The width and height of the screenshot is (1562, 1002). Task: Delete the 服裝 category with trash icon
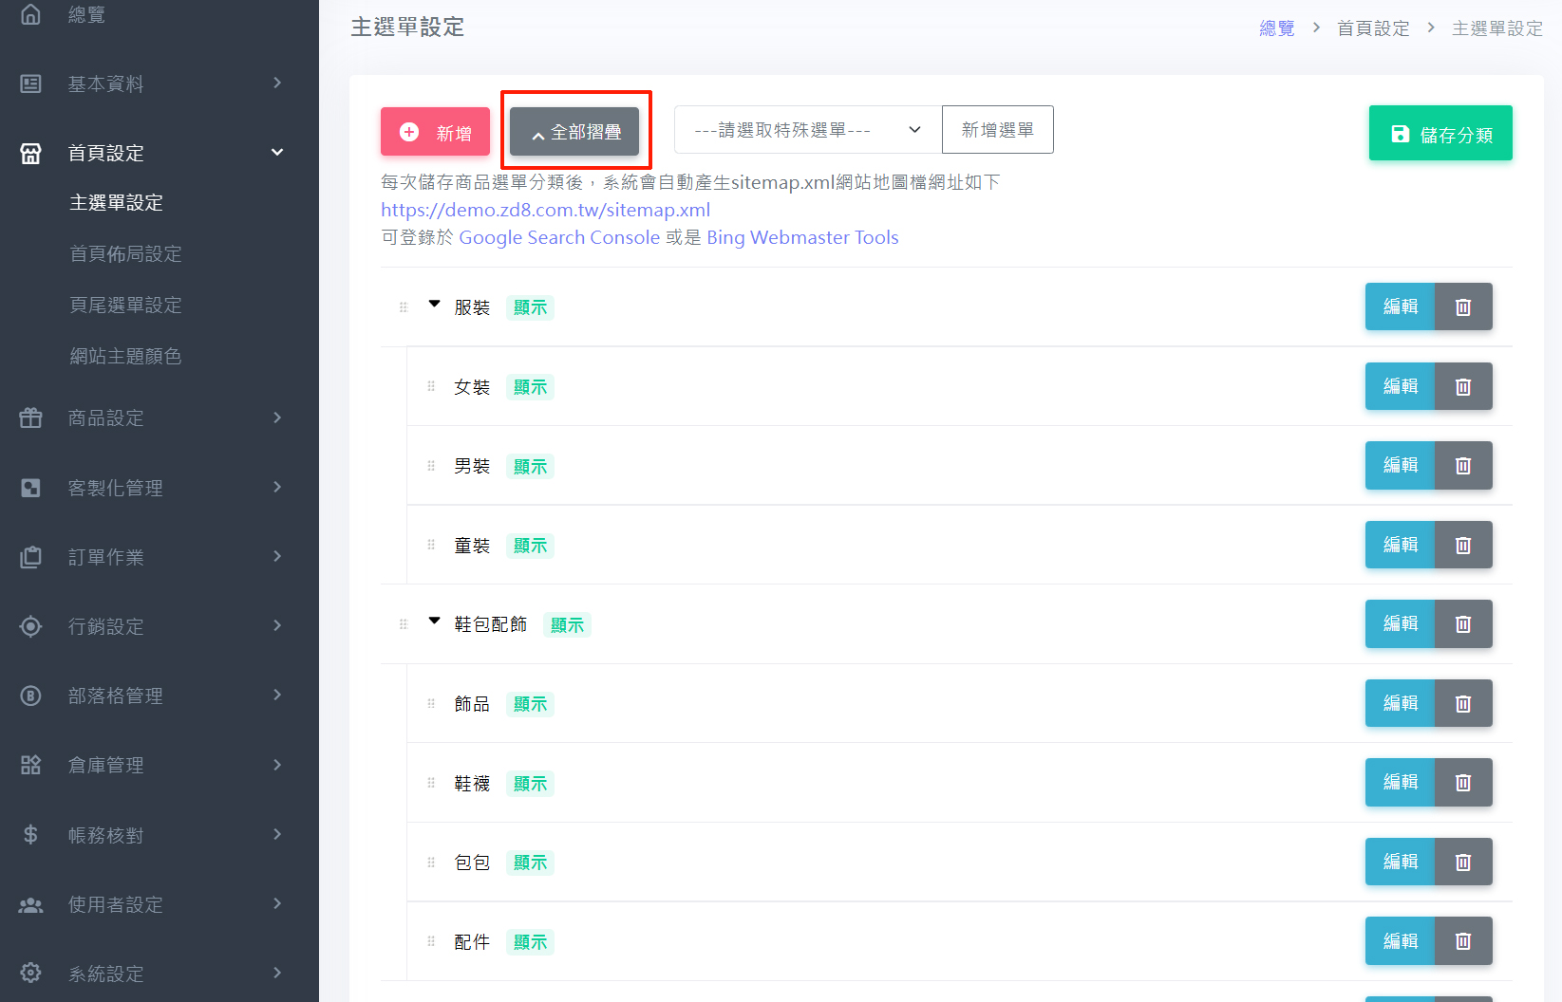coord(1462,306)
